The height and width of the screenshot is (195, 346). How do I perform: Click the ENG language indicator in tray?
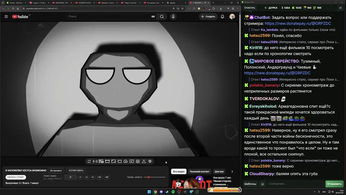[324, 192]
